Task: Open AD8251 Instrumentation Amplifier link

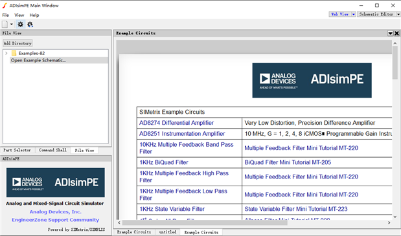Action: [x=182, y=134]
